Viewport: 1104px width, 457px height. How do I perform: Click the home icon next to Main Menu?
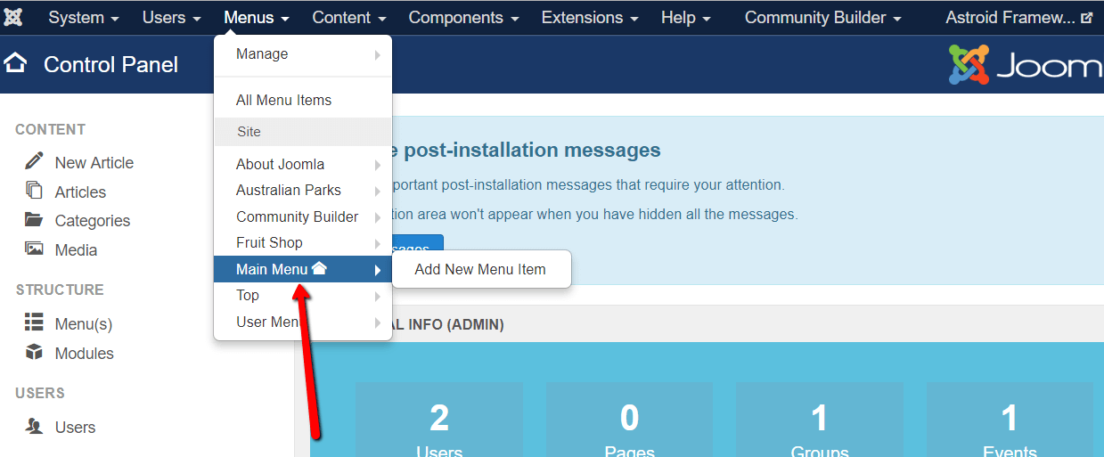319,268
